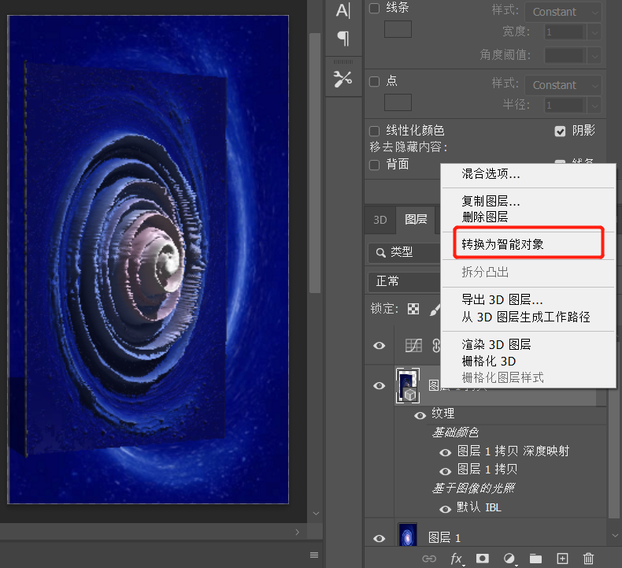This screenshot has height=568, width=622.
Task: Lock transparent pixels icon
Action: coord(413,309)
